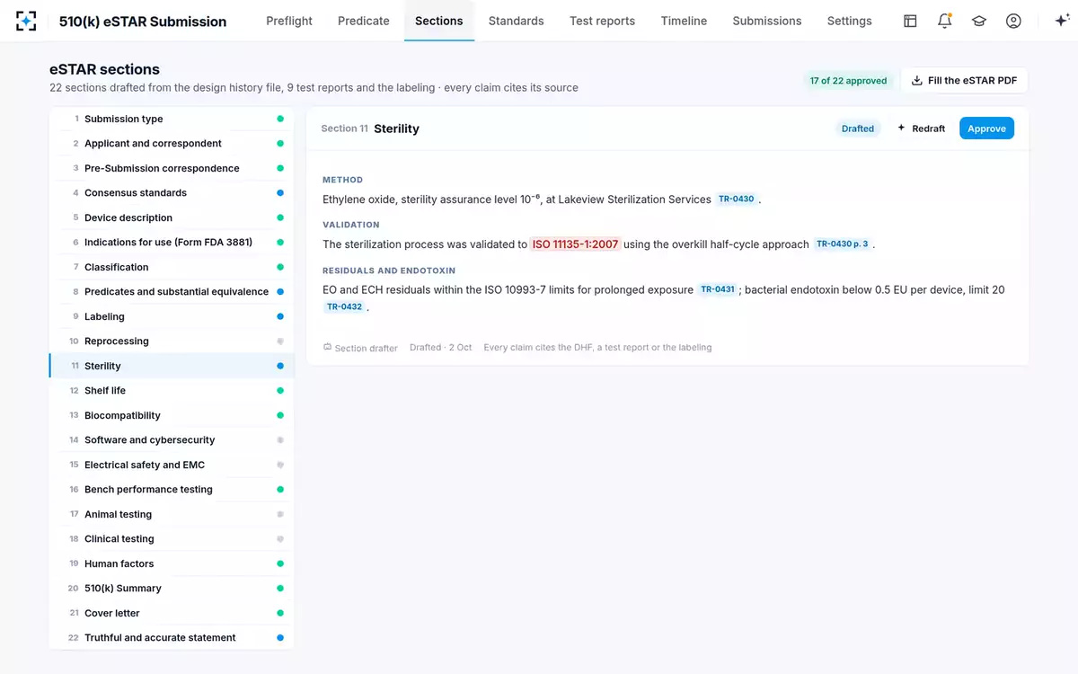Open the TR-0432 citation chip
The height and width of the screenshot is (674, 1078).
[344, 307]
